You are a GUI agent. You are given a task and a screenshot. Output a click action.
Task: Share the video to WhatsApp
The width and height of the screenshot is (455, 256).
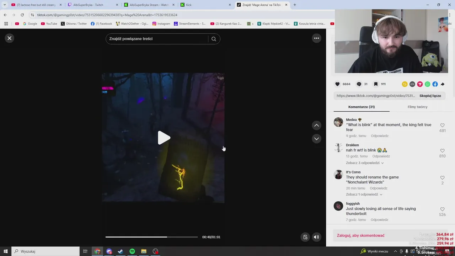(x=427, y=84)
